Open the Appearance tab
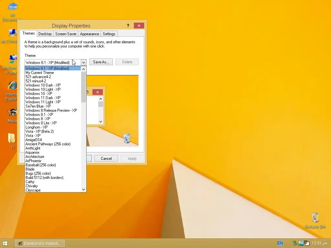331x248 pixels. 89,34
